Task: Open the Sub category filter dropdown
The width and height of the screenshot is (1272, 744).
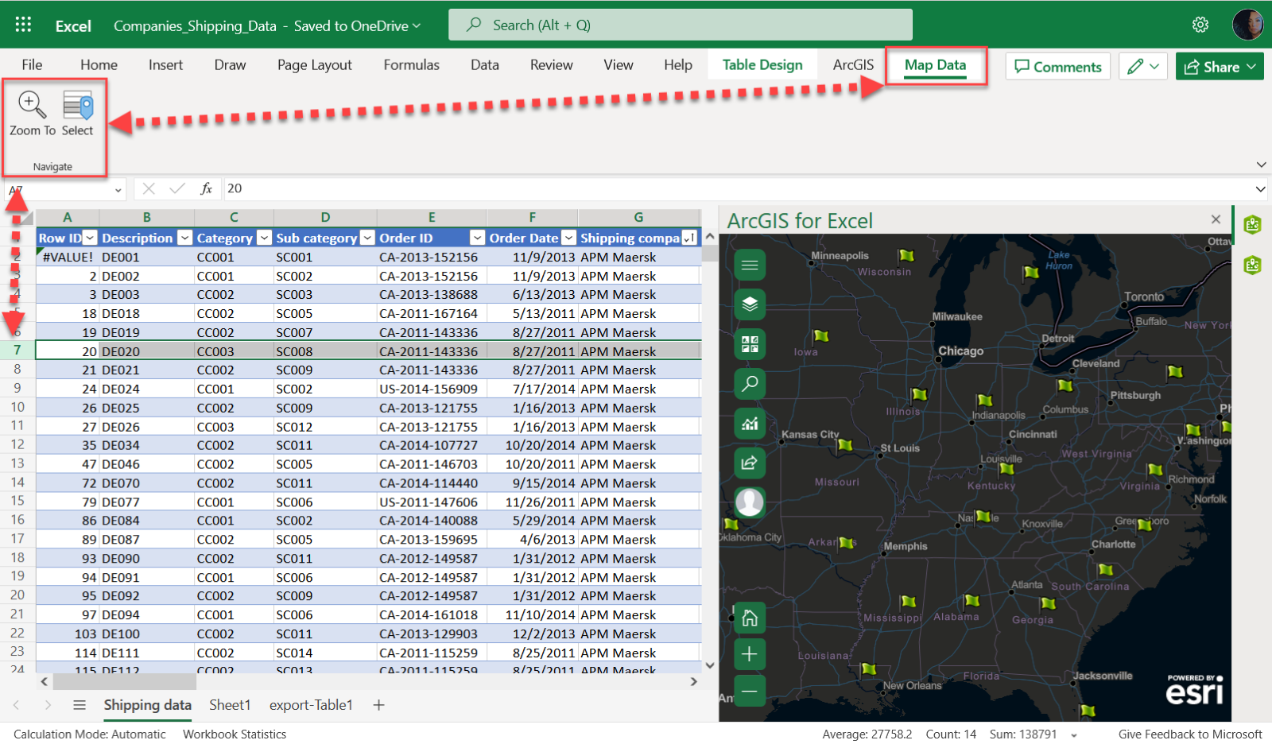Action: [367, 238]
